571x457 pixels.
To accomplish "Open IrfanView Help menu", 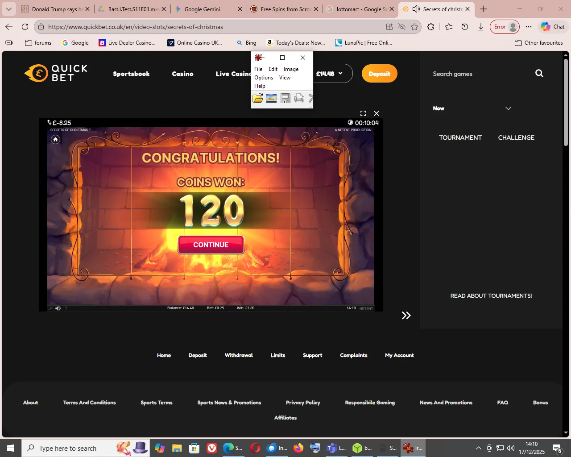I will click(x=260, y=86).
